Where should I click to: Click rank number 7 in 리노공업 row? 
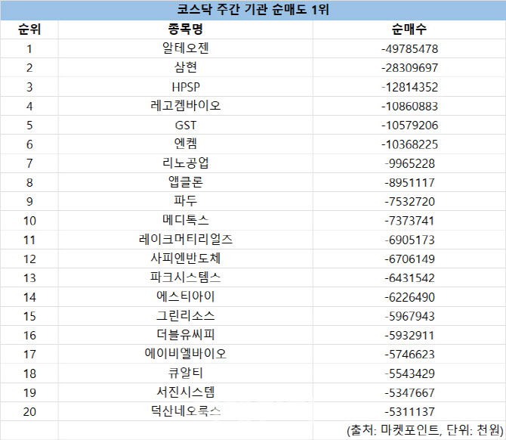pyautogui.click(x=29, y=163)
